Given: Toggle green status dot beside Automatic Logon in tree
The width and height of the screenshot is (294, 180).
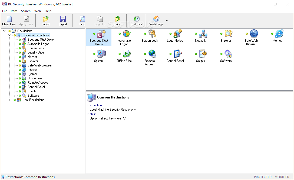Looking at the screenshot, I should pyautogui.click(x=20, y=44).
